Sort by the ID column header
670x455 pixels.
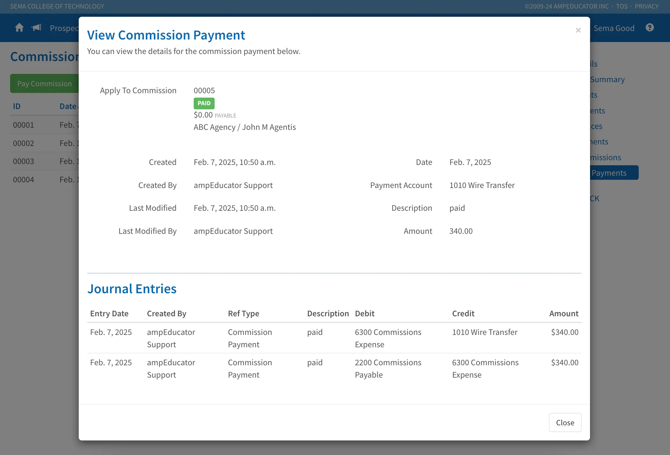(x=17, y=106)
